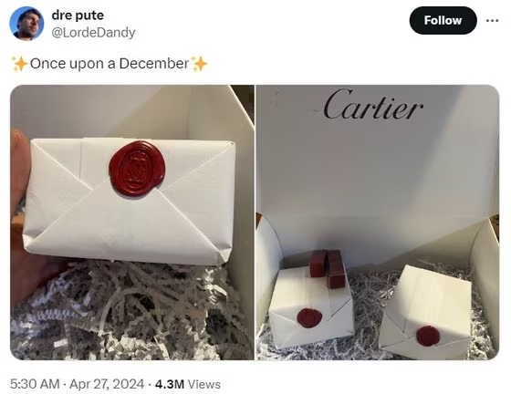
Task: Click the red ring box on the package
Action: (x=326, y=267)
